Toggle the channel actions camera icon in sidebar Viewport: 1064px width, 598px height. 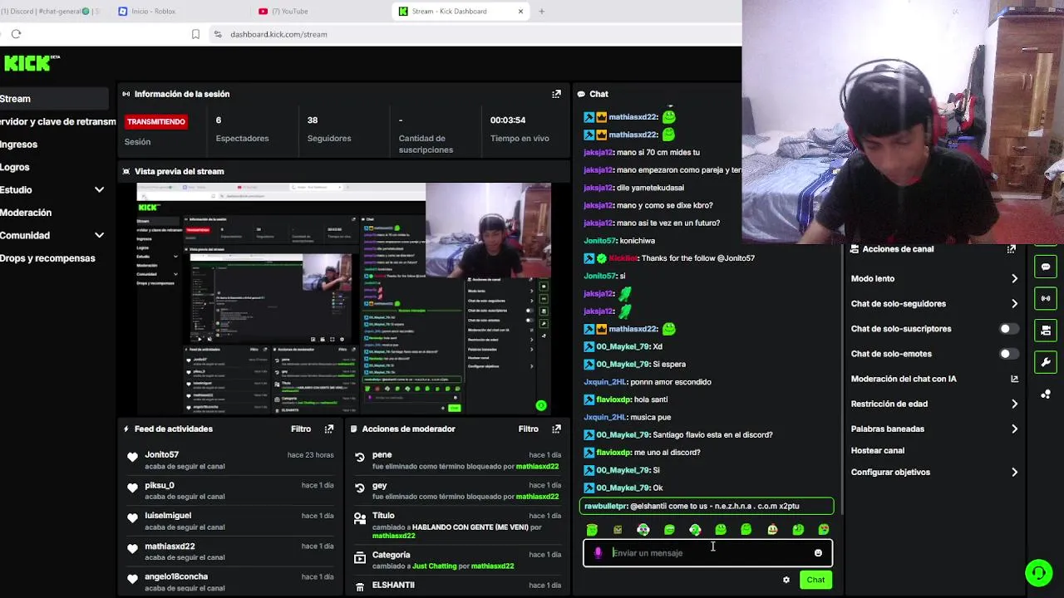pos(1046,331)
